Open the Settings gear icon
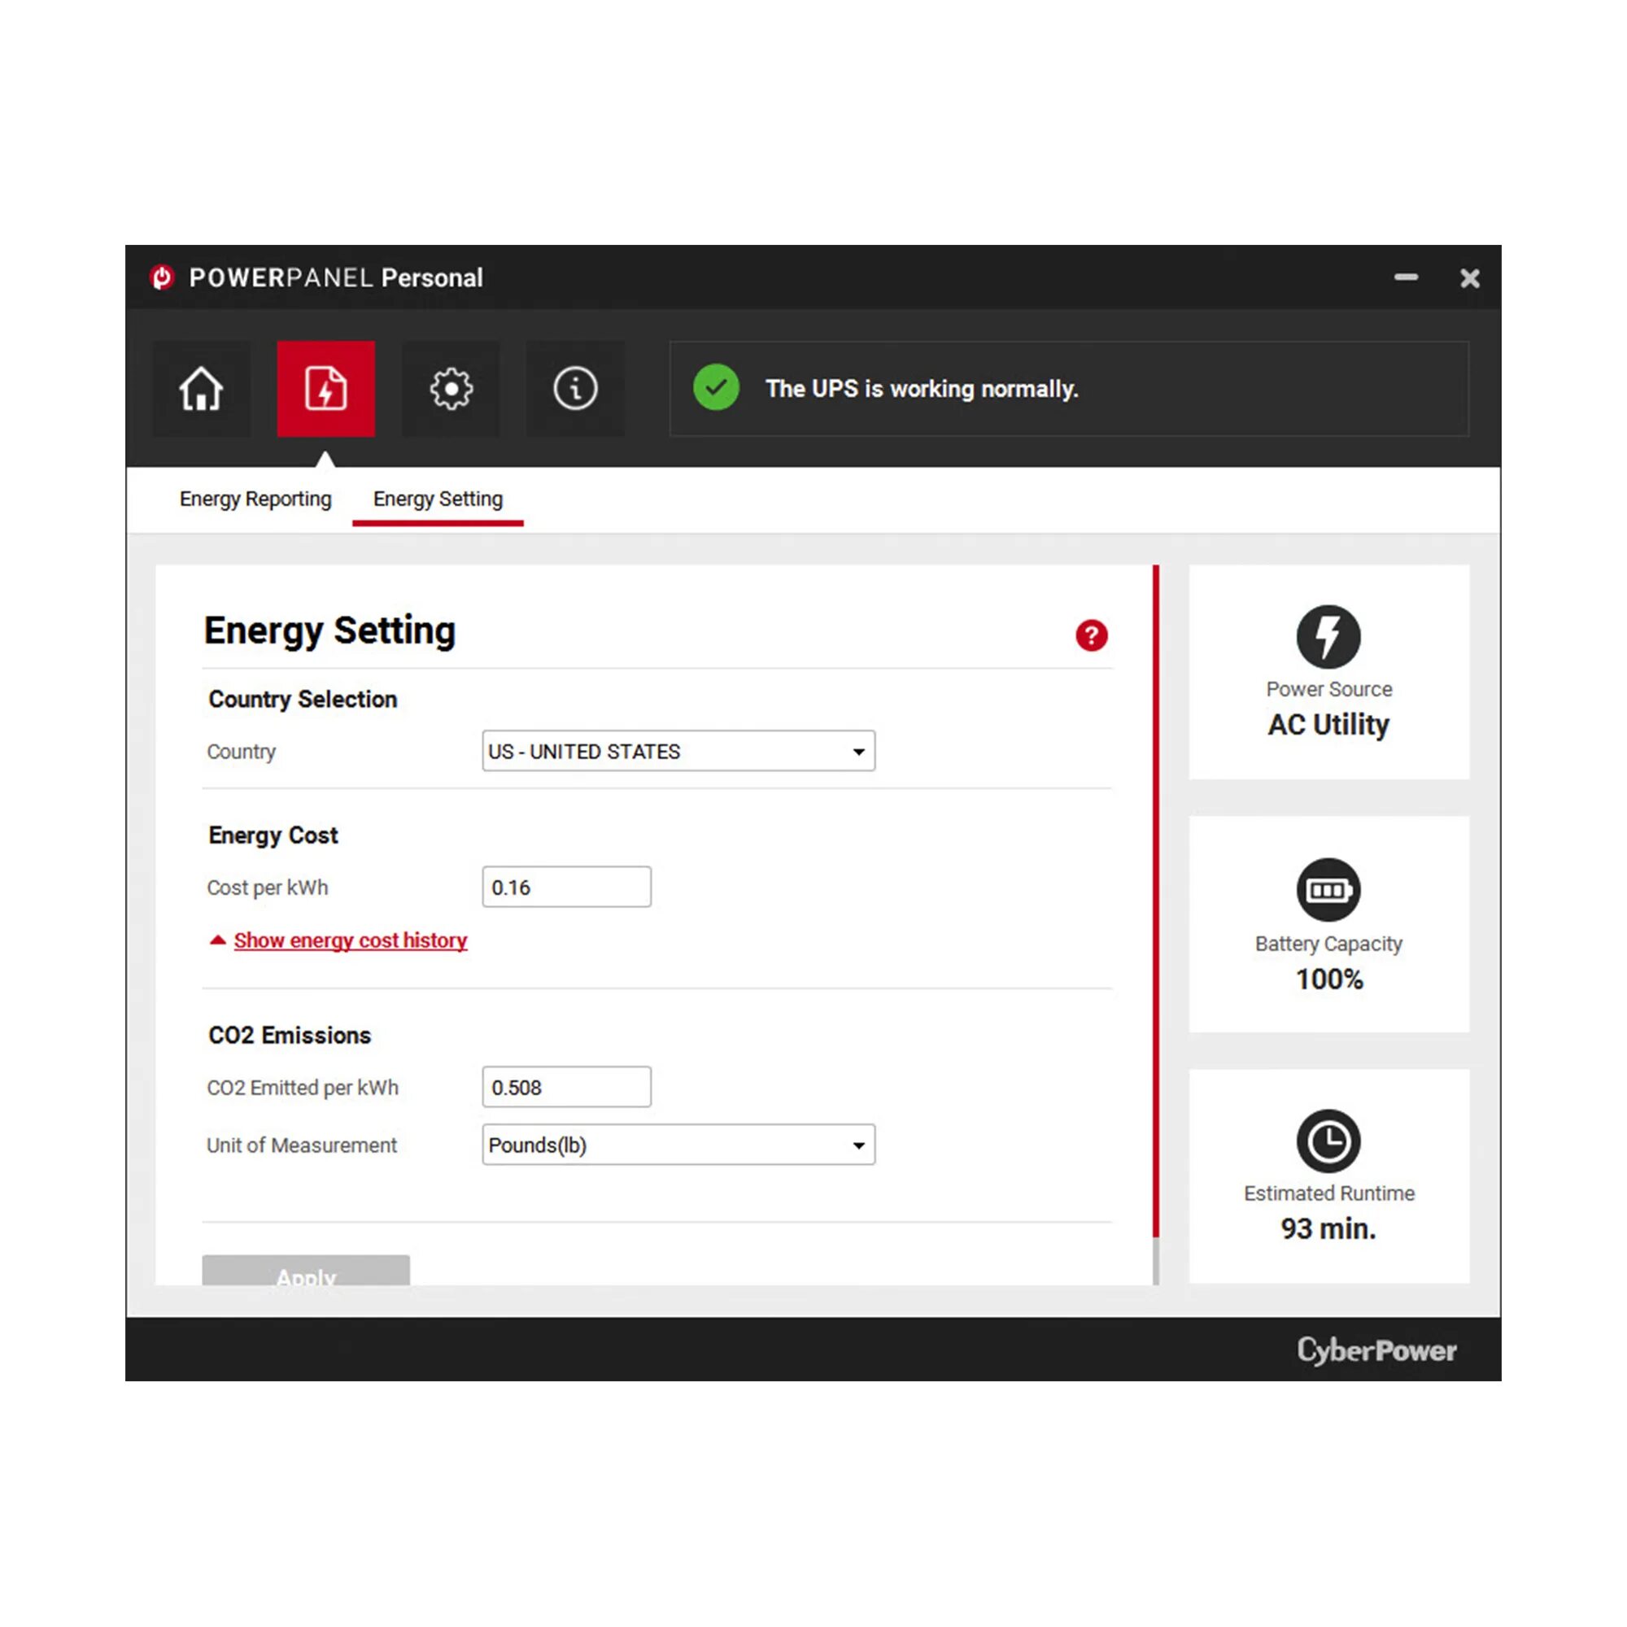The width and height of the screenshot is (1627, 1627). coord(451,389)
